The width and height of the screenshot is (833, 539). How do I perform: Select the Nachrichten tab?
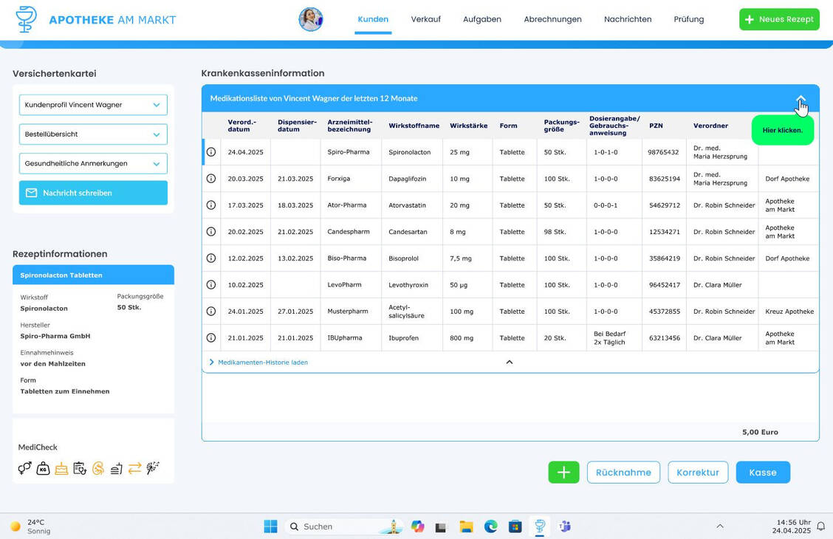(628, 19)
